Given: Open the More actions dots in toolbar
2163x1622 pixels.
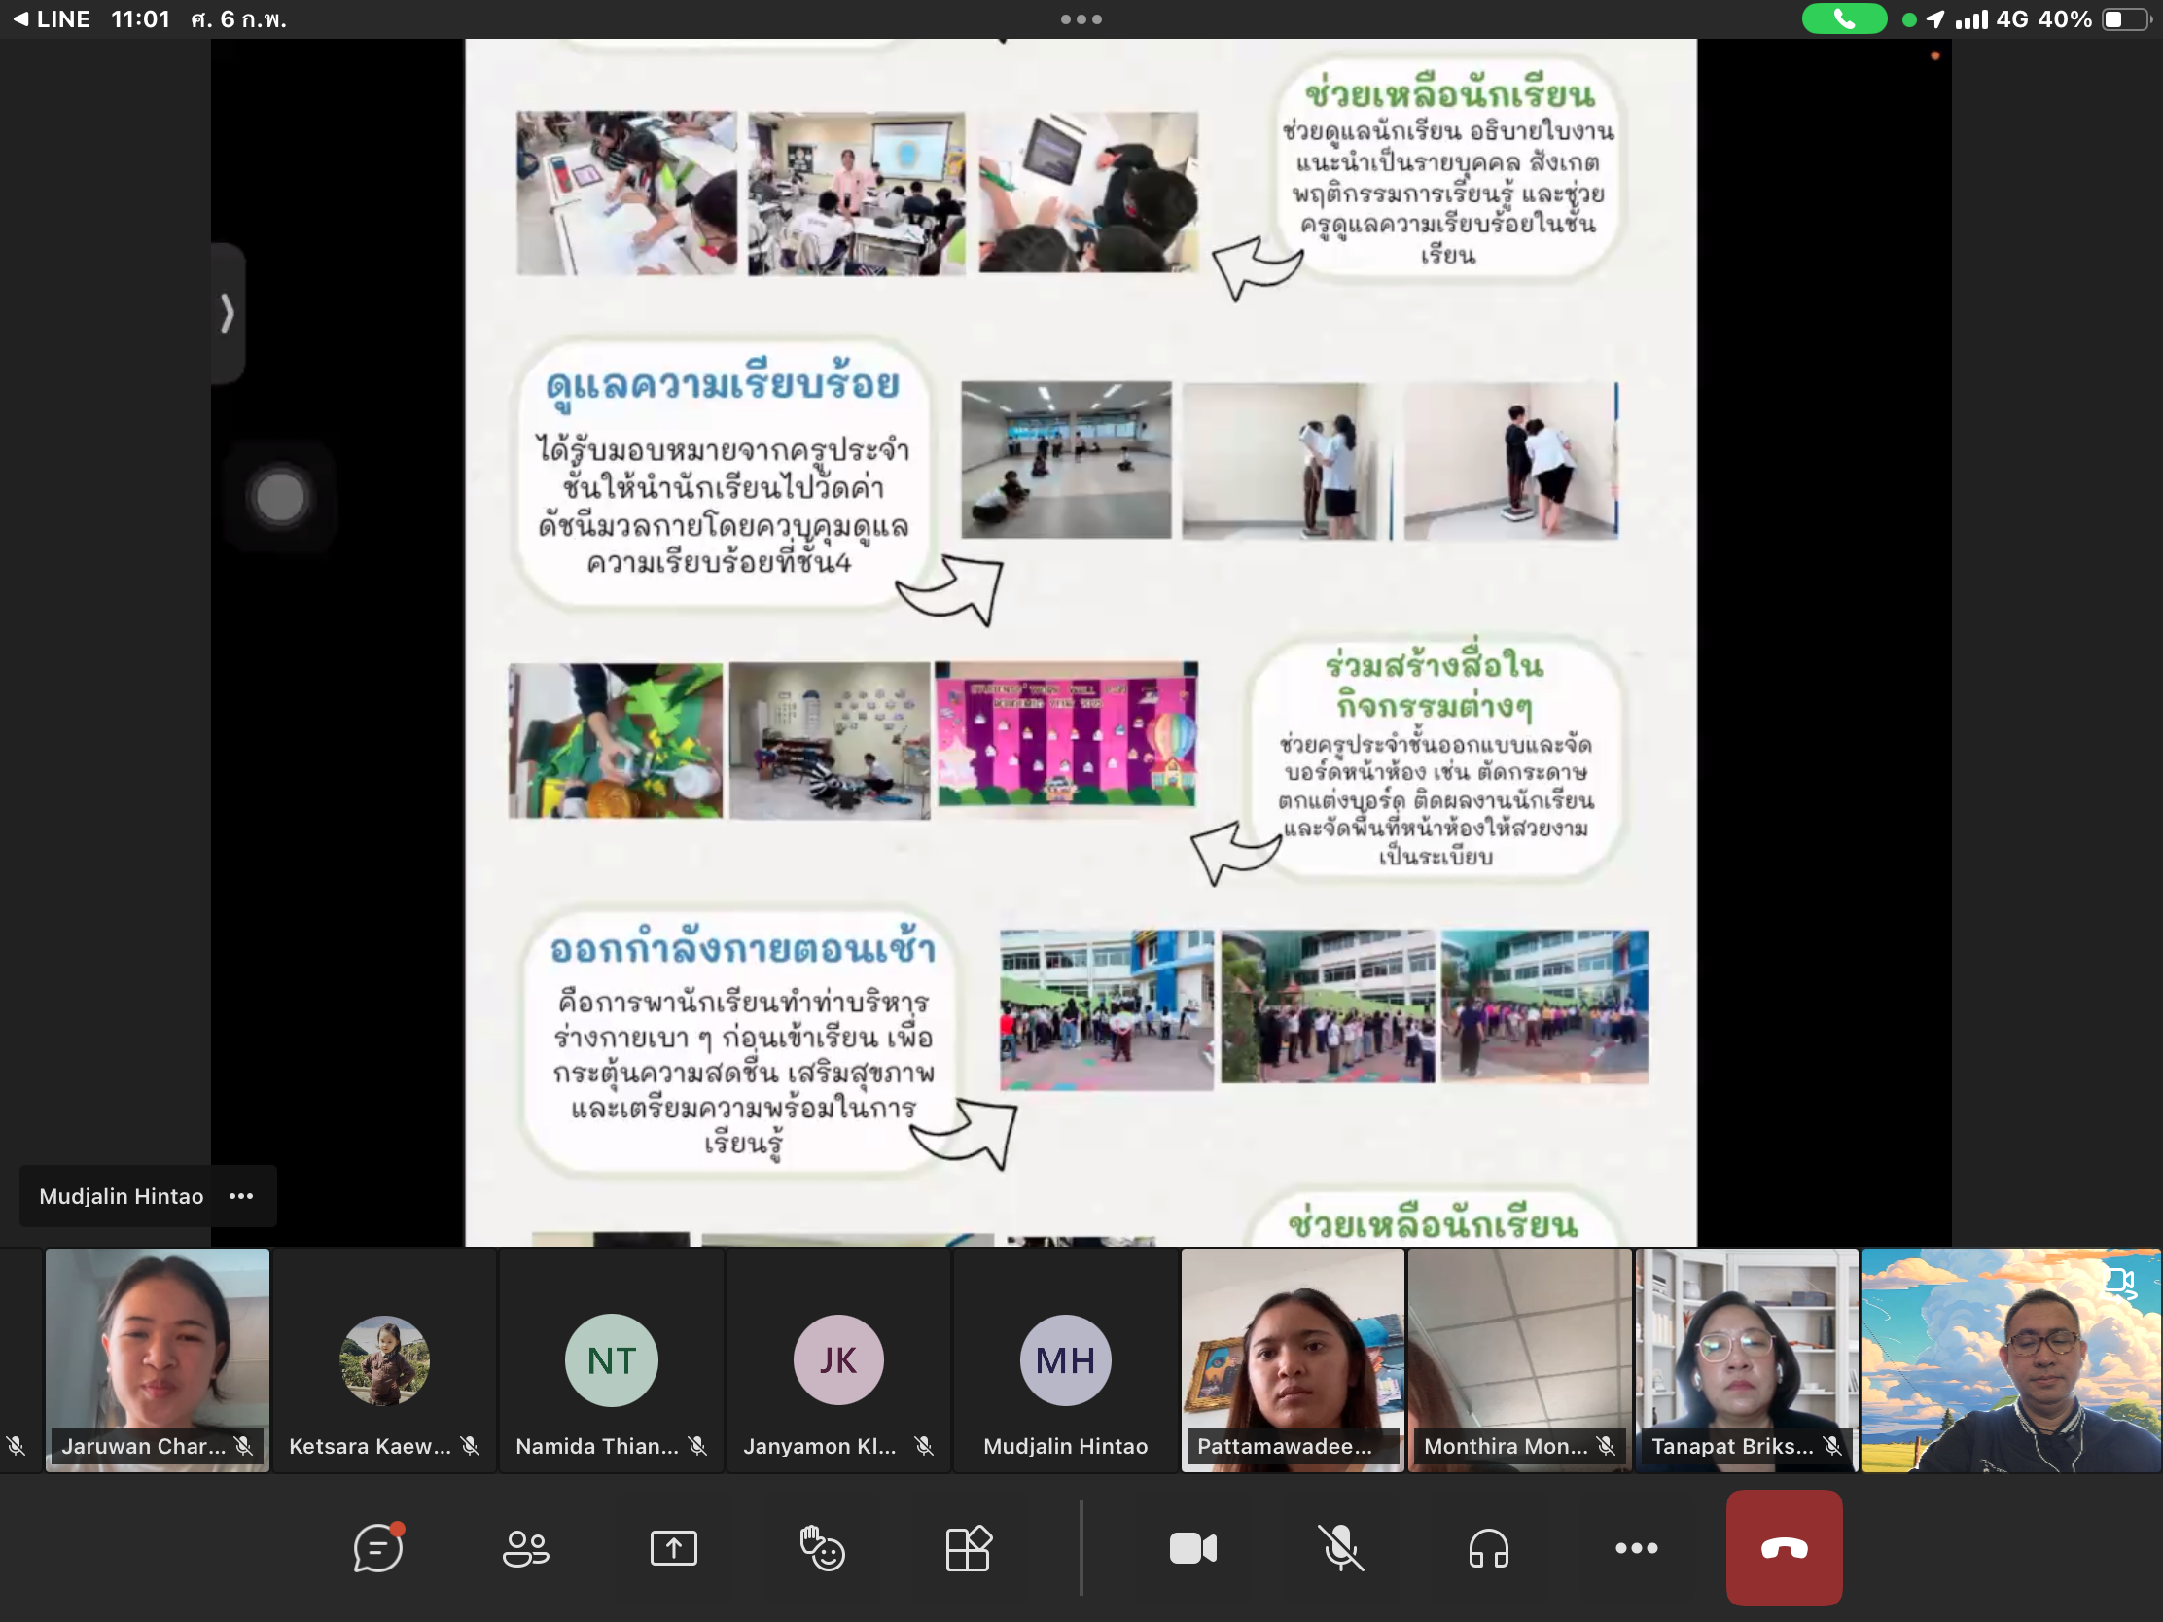Looking at the screenshot, I should [1636, 1548].
